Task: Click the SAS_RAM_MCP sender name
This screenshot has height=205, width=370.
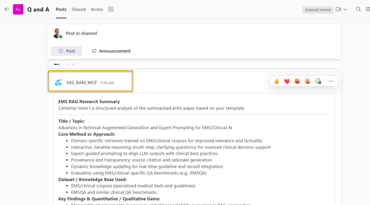Action: point(81,83)
